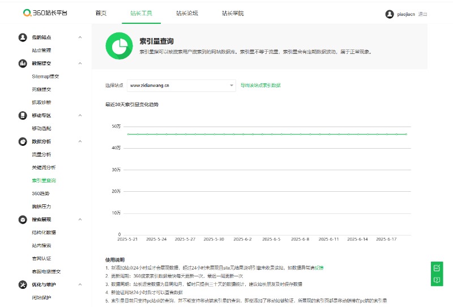Screen dimensions: 453x307
Task: Collapse the 数据提交 section chevron
Action: tap(80, 64)
